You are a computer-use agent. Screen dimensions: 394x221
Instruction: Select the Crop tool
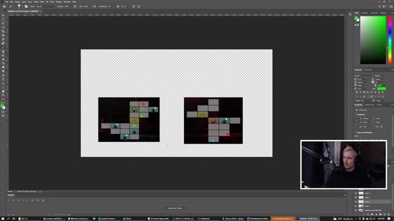[3, 31]
